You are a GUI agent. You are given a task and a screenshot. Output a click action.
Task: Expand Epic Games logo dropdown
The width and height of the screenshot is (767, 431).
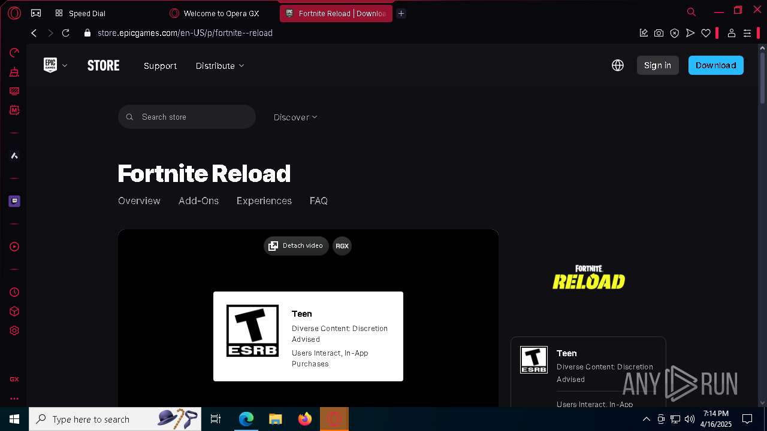(55, 65)
